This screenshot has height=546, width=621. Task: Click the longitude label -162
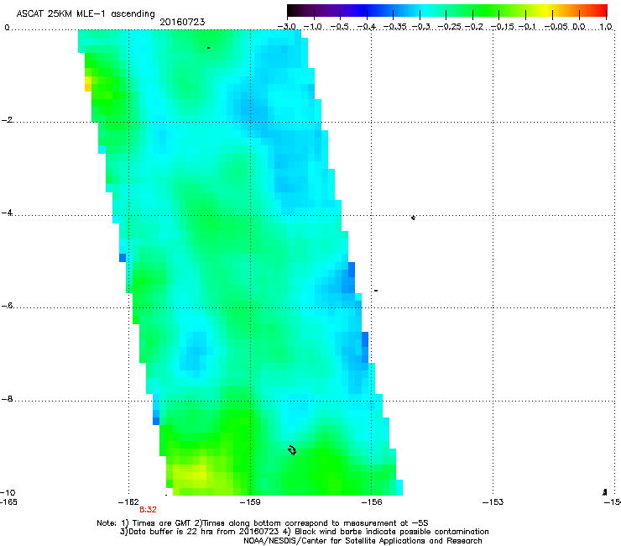[128, 502]
